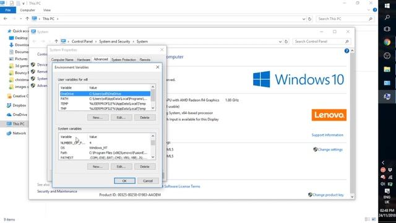Show hidden system tray icons
The width and height of the screenshot is (396, 223).
click(x=383, y=162)
